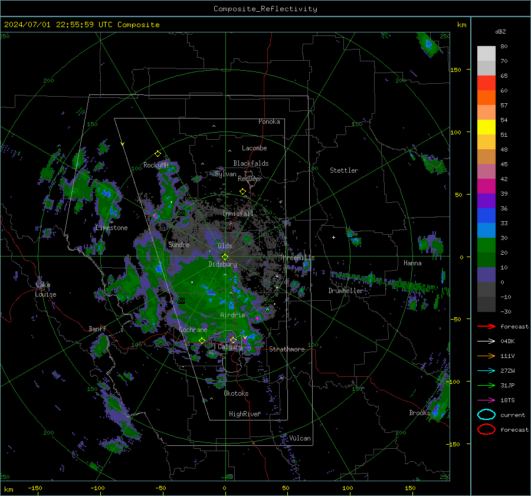Click the Calgary city label

tap(230, 347)
